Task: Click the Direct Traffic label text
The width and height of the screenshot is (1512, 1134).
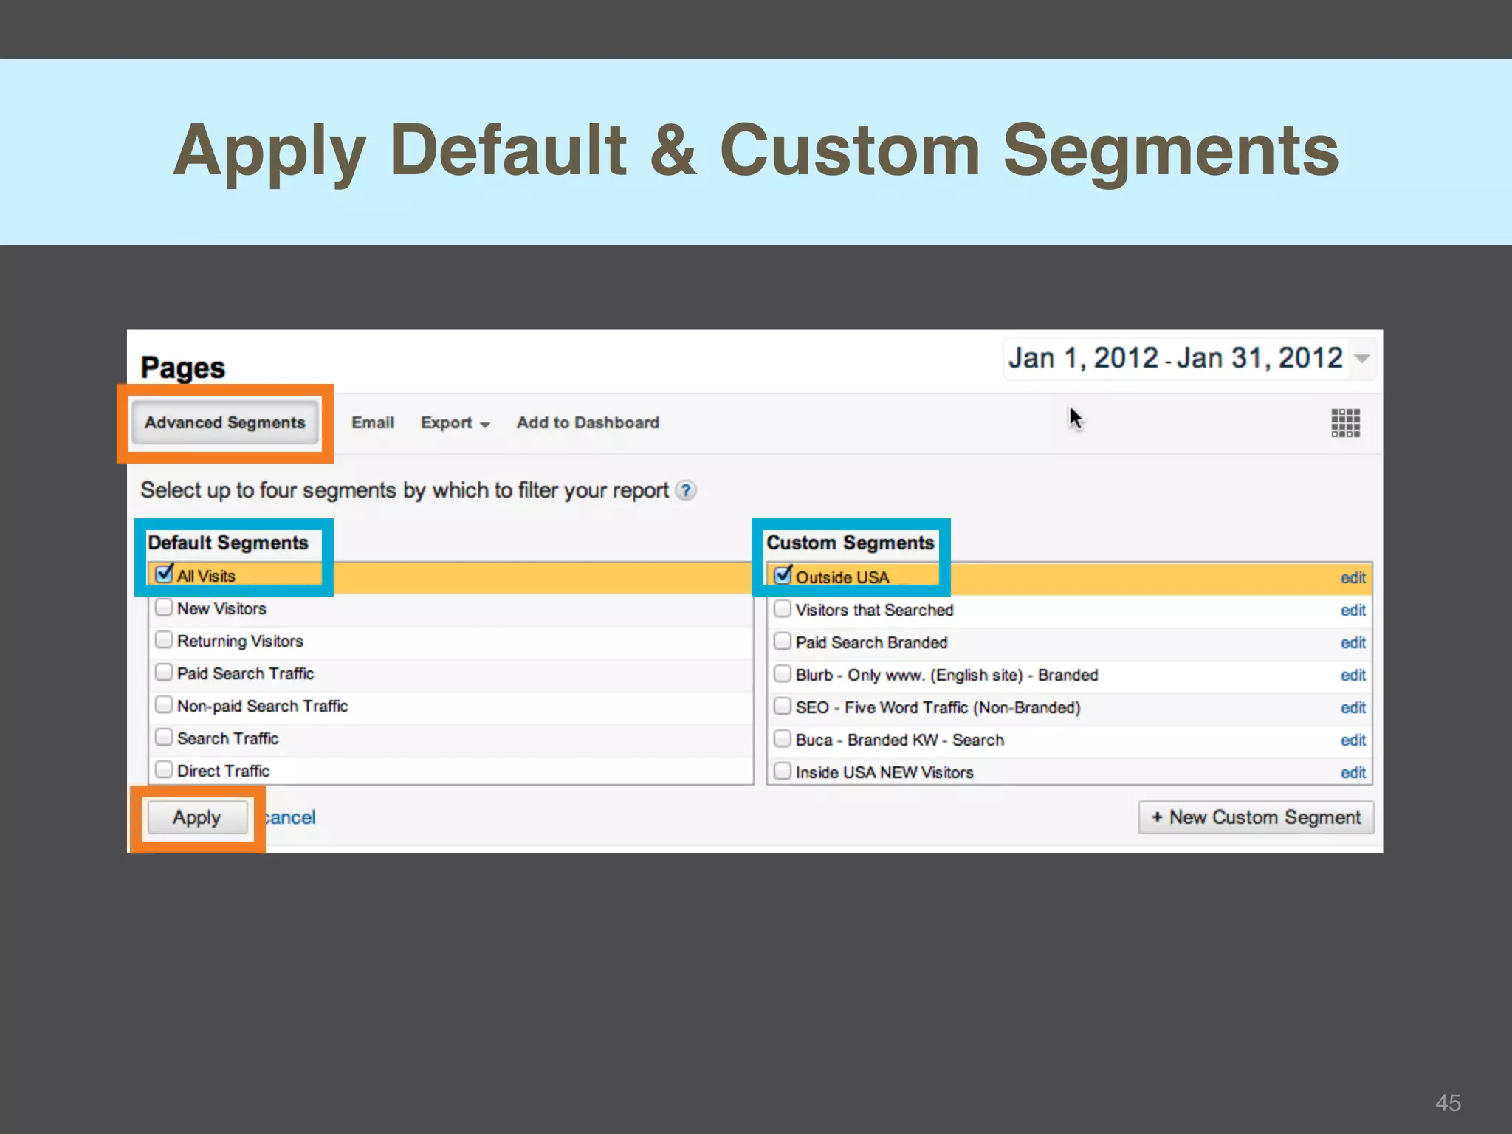Action: (223, 771)
